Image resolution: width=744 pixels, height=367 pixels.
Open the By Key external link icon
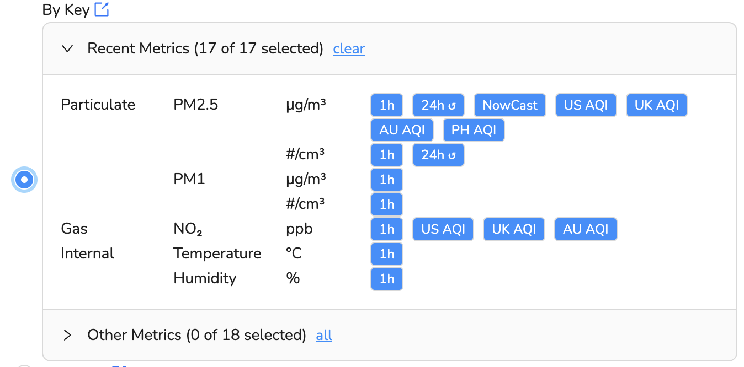pyautogui.click(x=102, y=9)
